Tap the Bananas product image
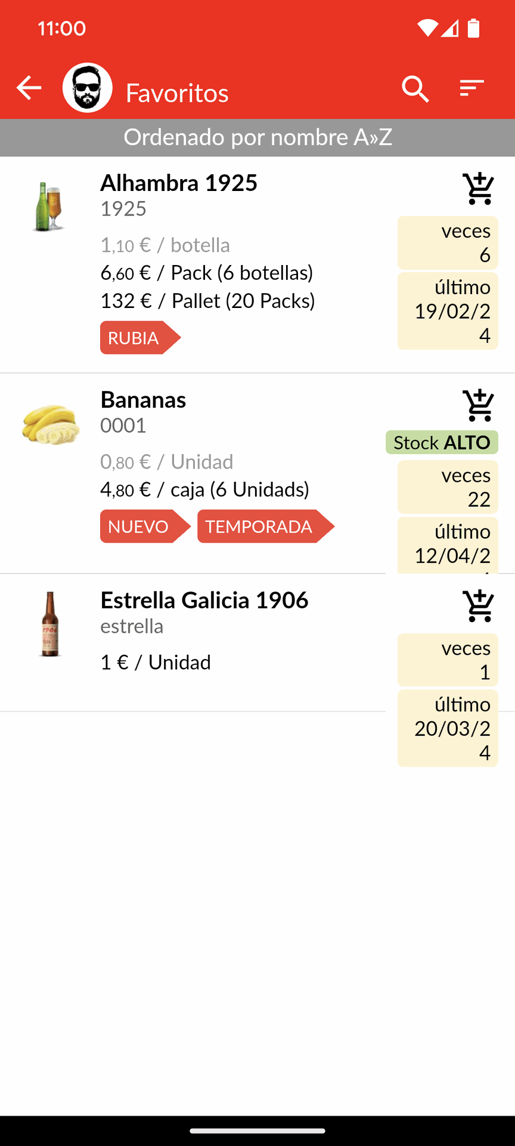 pos(51,424)
